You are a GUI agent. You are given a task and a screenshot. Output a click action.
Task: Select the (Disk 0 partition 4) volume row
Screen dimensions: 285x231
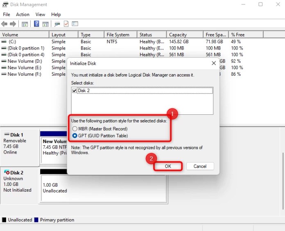coord(26,55)
